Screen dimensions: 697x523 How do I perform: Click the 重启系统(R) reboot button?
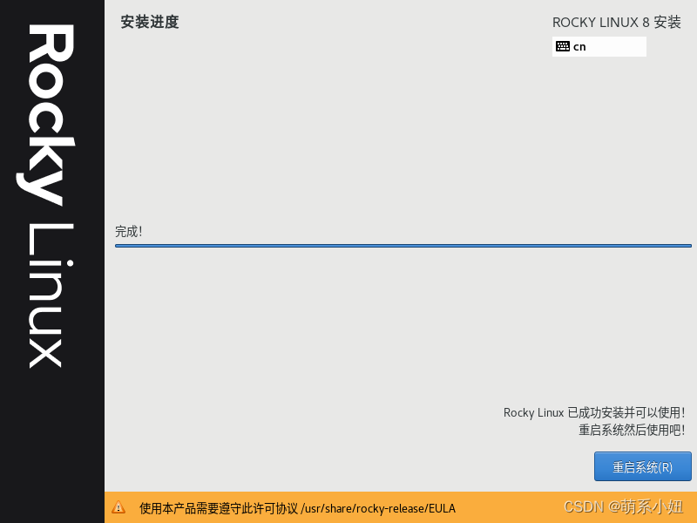[x=642, y=466]
